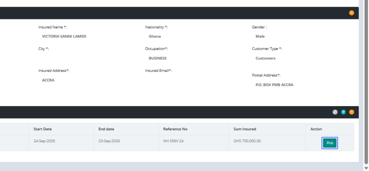Open the Gender field showing Male
Viewport: 369px width, 171px height.
pos(260,36)
